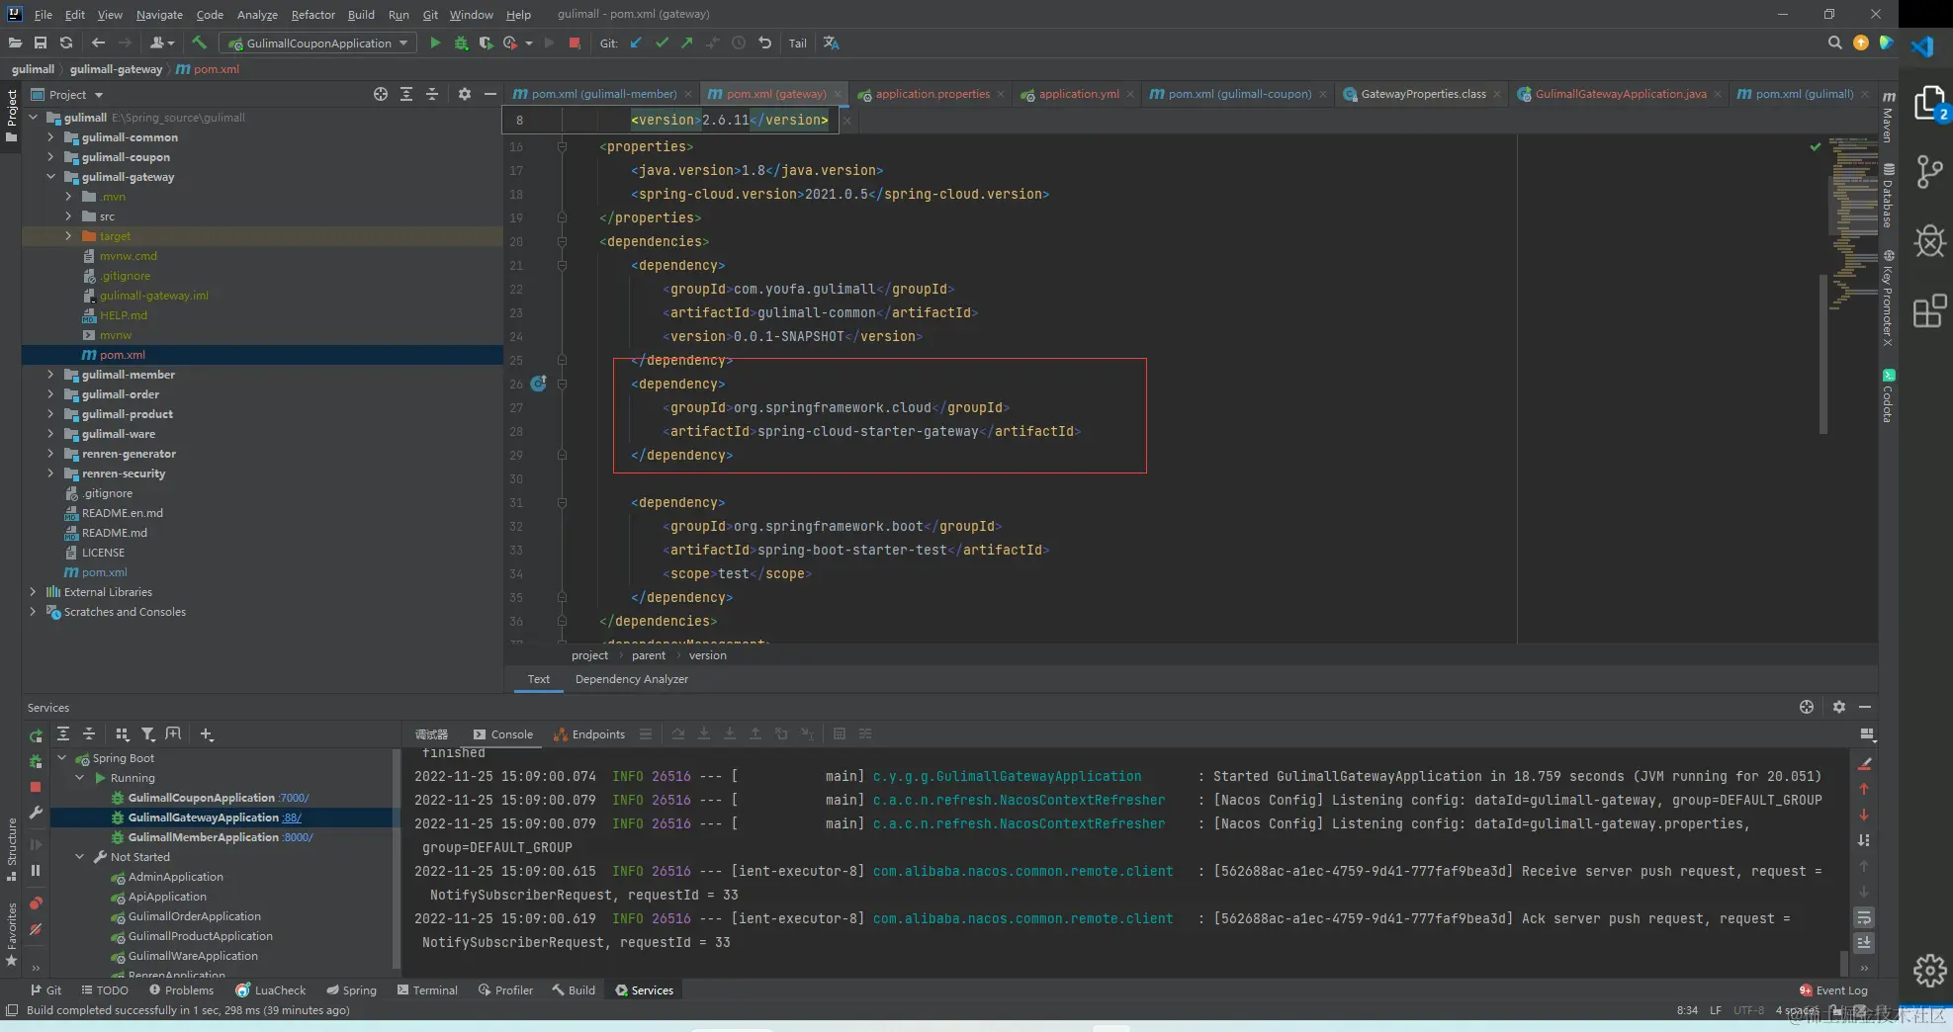The height and width of the screenshot is (1032, 1953).
Task: Open the translate icon in main toolbar
Action: 831,43
